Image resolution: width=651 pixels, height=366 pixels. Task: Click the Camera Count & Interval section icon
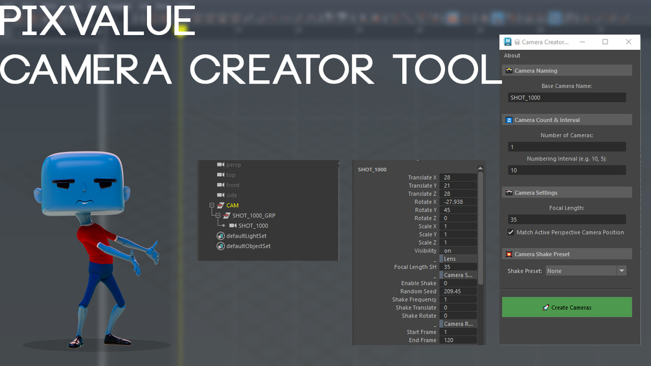[x=509, y=120]
